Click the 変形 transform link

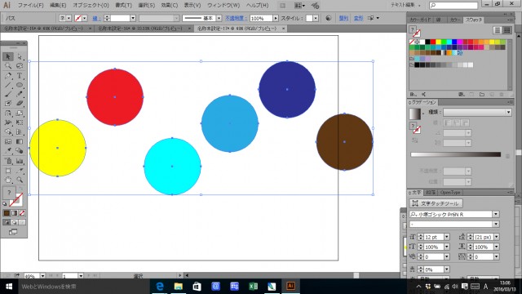click(x=358, y=18)
